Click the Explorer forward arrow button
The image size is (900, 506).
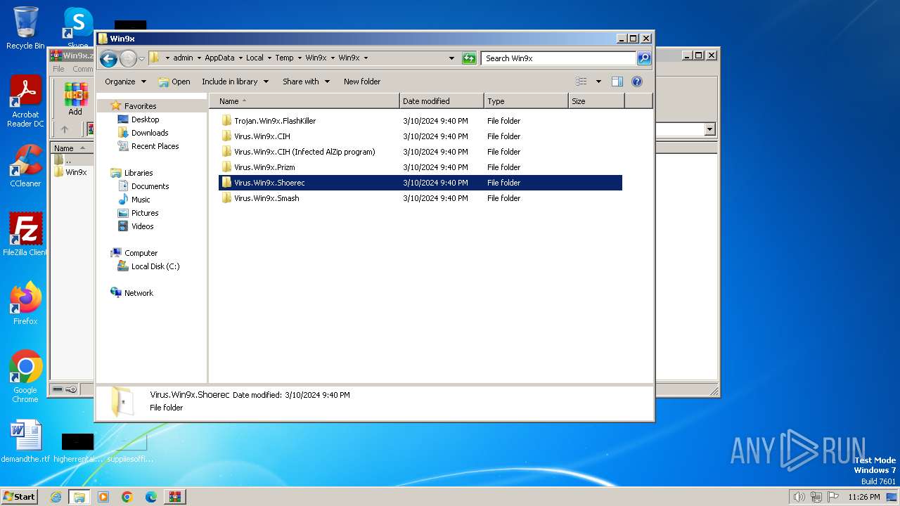pyautogui.click(x=128, y=58)
